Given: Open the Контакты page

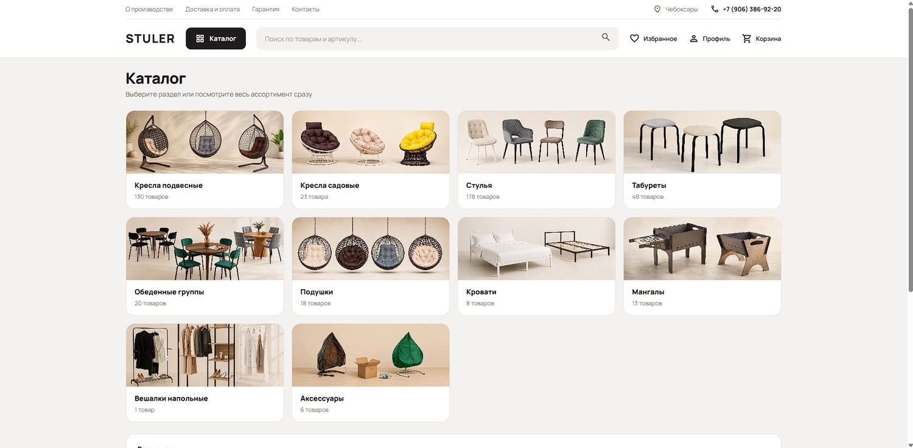Looking at the screenshot, I should [306, 9].
